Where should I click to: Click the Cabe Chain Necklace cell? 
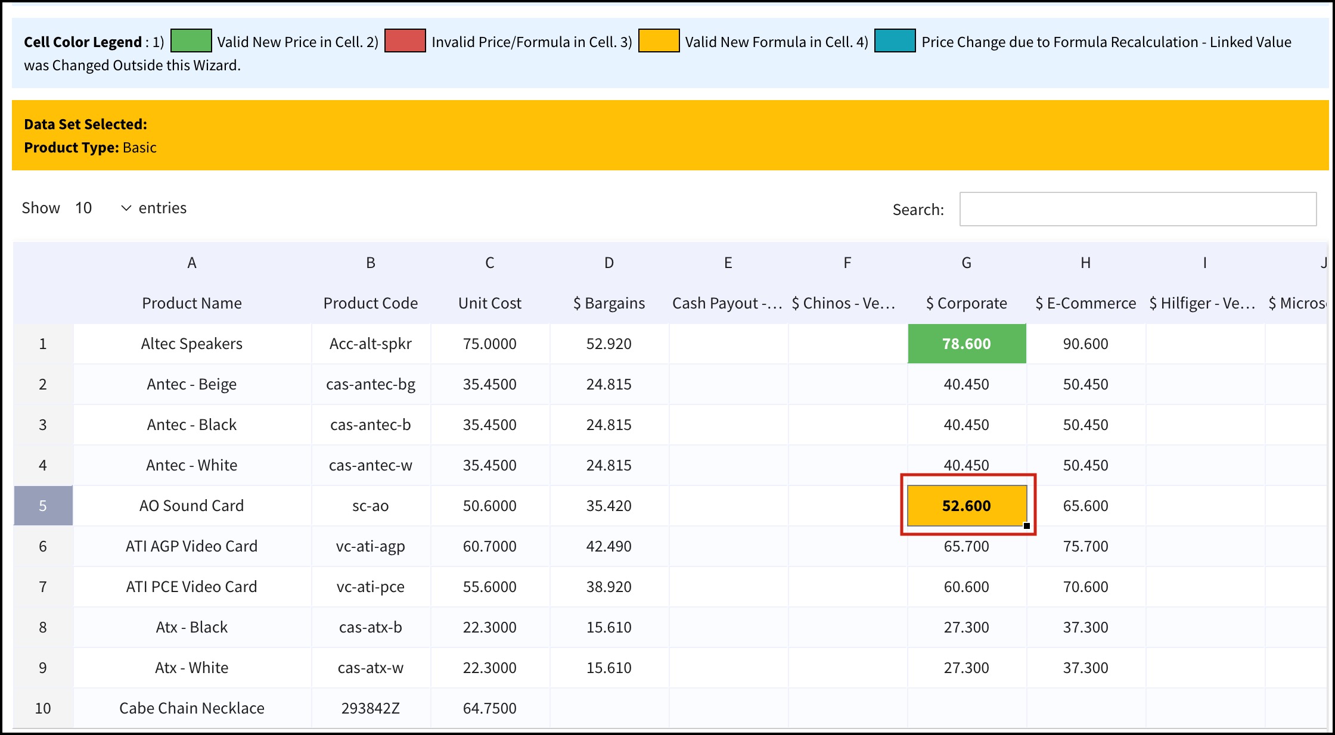[192, 708]
